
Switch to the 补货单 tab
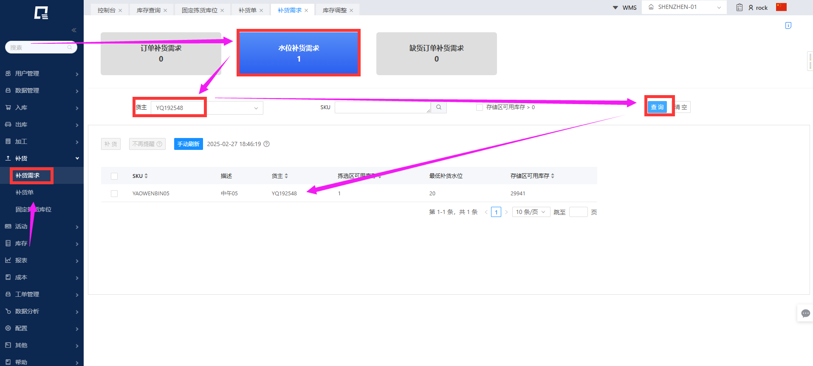(x=247, y=10)
